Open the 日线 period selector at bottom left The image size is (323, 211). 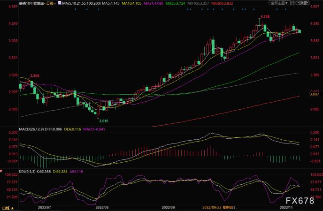point(8,208)
